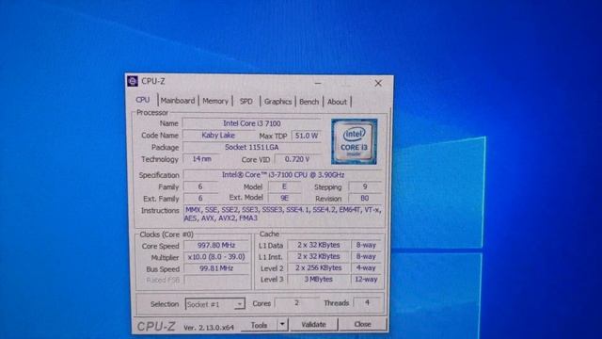Click the Revision value 'B0'
Viewport: 602px width, 339px height.
click(x=365, y=199)
